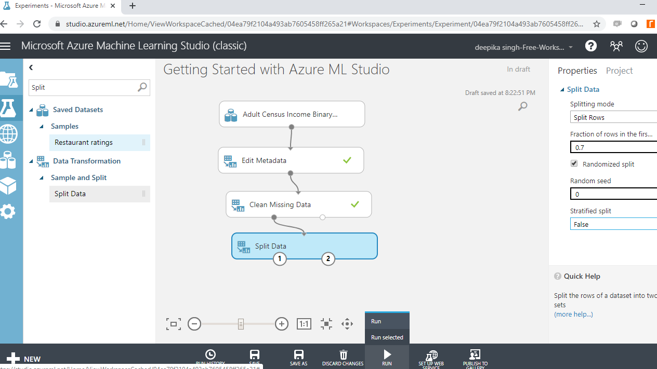Select Restaurant ratings dataset item
This screenshot has width=657, height=369.
coord(100,142)
